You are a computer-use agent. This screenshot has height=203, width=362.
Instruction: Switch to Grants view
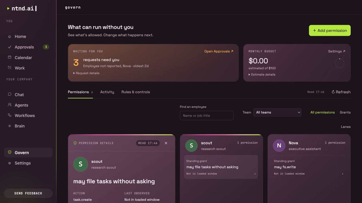(345, 112)
